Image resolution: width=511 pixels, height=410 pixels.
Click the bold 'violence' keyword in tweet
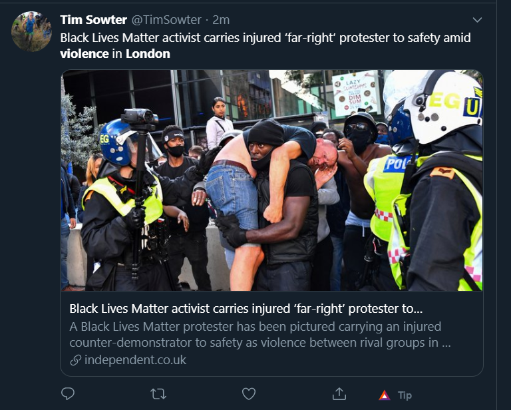[85, 54]
